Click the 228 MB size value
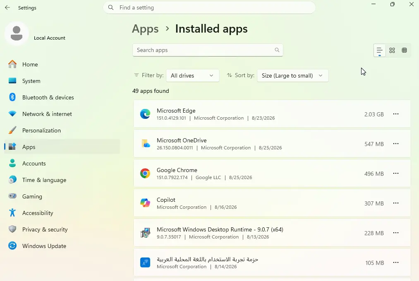Image resolution: width=419 pixels, height=281 pixels. (374, 233)
